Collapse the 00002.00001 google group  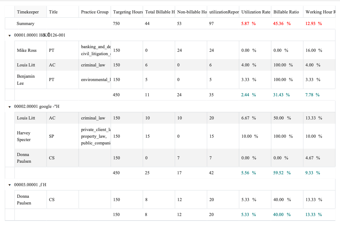[10, 107]
